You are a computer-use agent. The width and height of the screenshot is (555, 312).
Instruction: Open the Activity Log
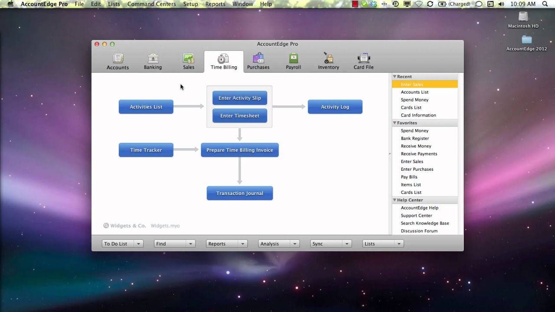point(335,107)
